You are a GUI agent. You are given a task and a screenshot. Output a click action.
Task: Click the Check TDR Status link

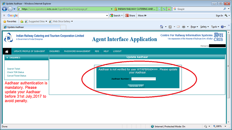point(16,72)
